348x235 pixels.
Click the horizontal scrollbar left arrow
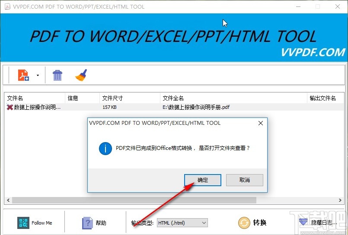(x=8, y=200)
